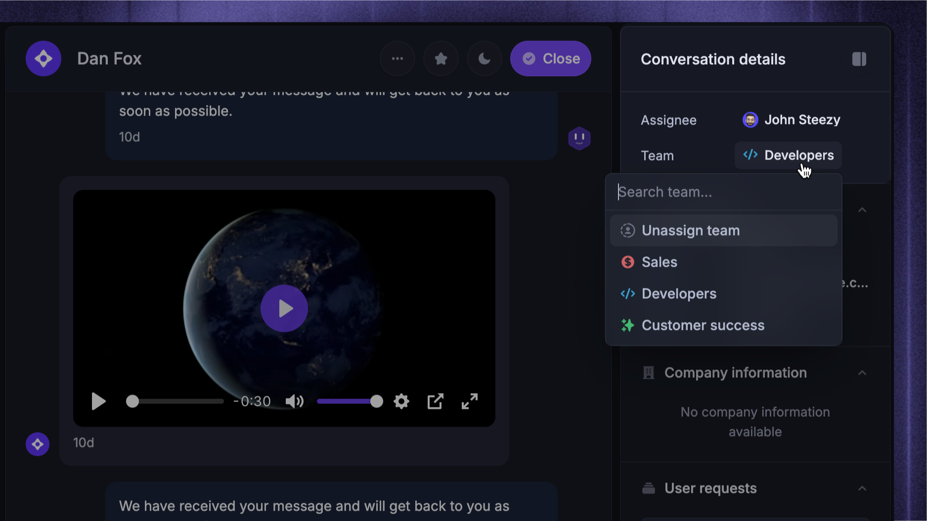Image resolution: width=927 pixels, height=521 pixels.
Task: Click the Company information building icon
Action: coord(648,373)
